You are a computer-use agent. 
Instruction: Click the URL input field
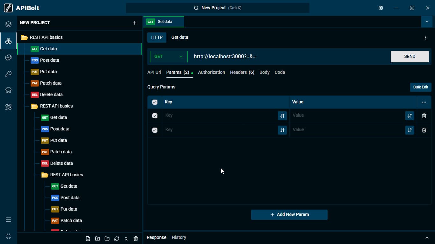point(289,57)
